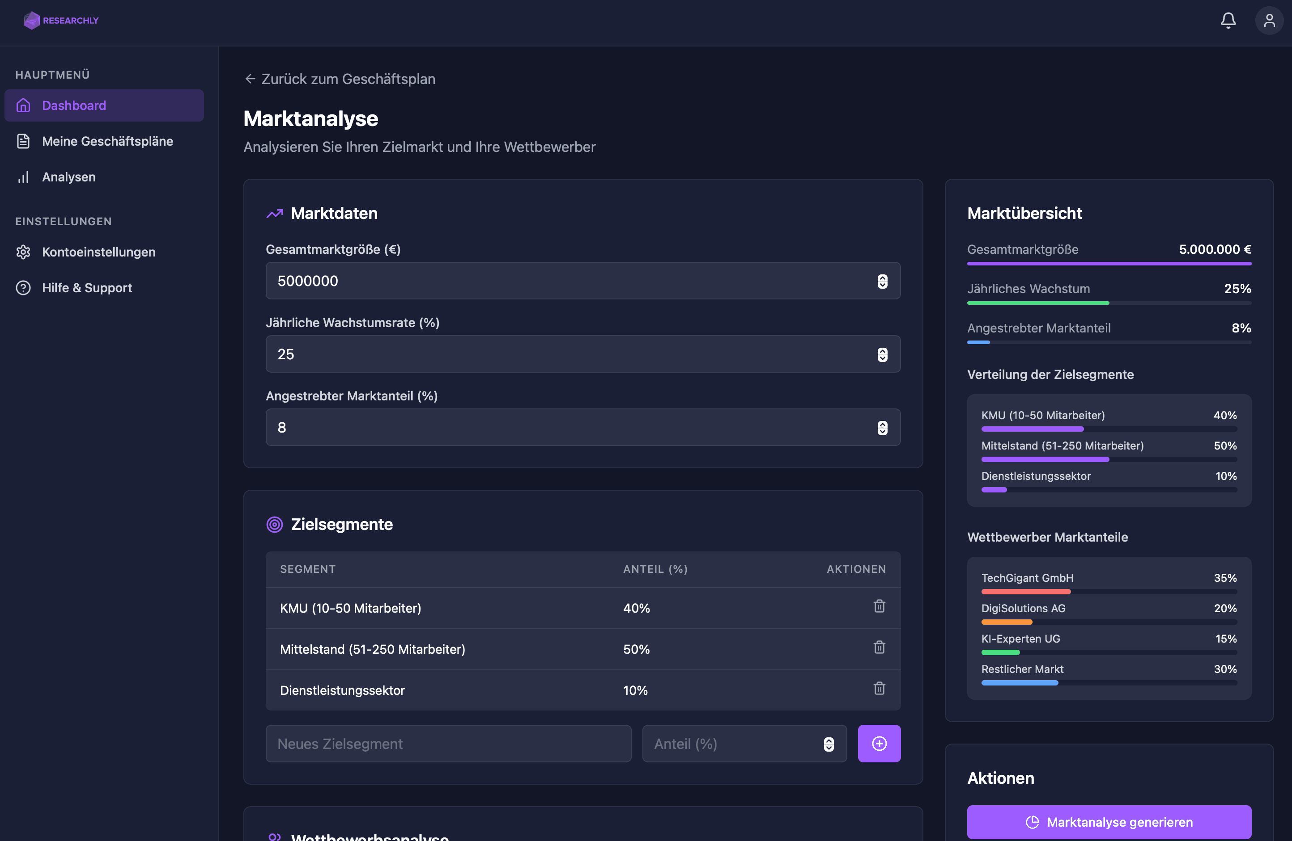Open Dashboard in the main menu

click(104, 105)
